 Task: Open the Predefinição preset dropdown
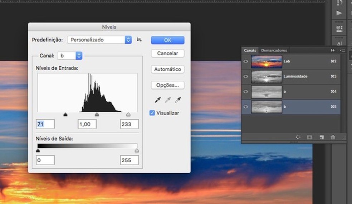(99, 40)
